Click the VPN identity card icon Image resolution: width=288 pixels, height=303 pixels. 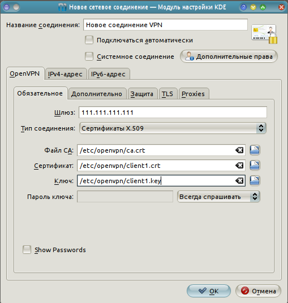coord(264,34)
